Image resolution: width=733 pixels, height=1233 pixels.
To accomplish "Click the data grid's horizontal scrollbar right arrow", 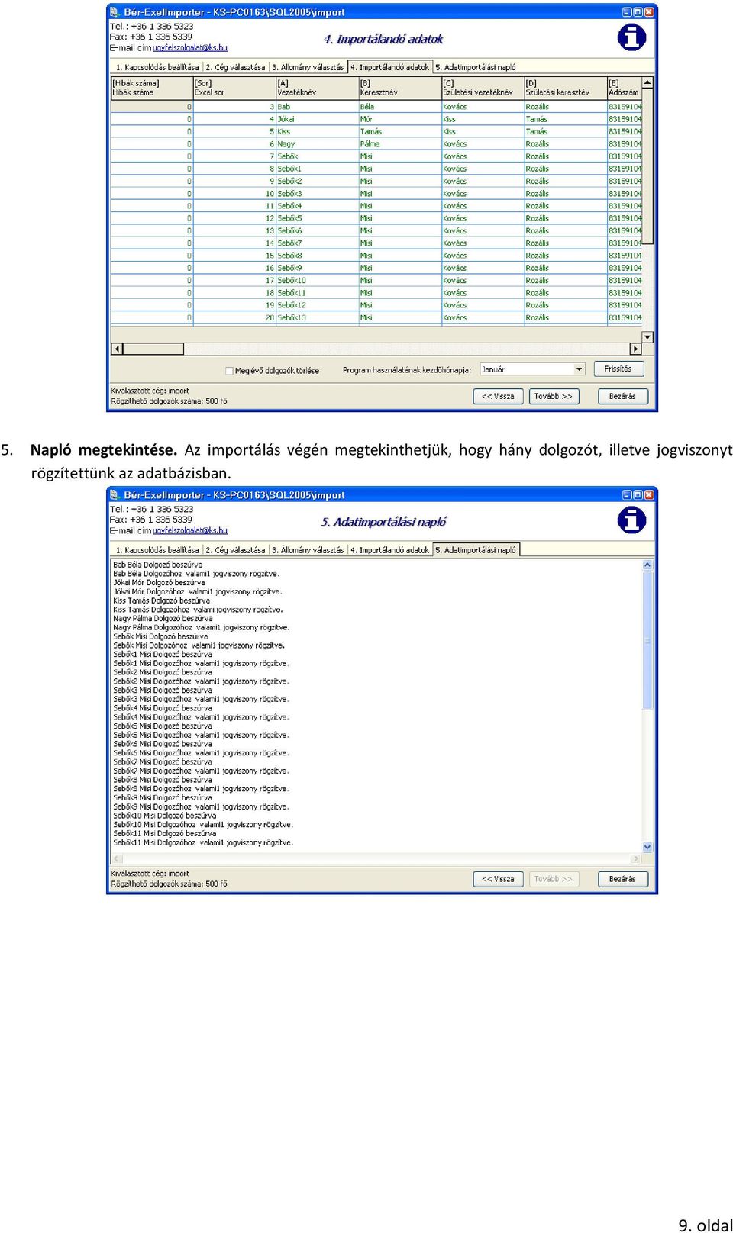I will click(x=635, y=349).
